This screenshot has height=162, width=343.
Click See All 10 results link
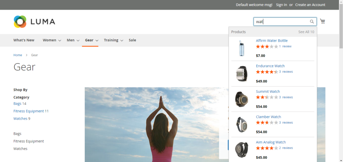[306, 32]
